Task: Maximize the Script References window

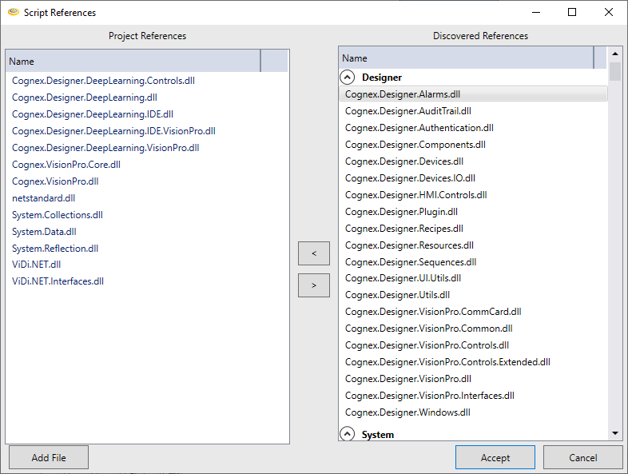Action: 572,12
